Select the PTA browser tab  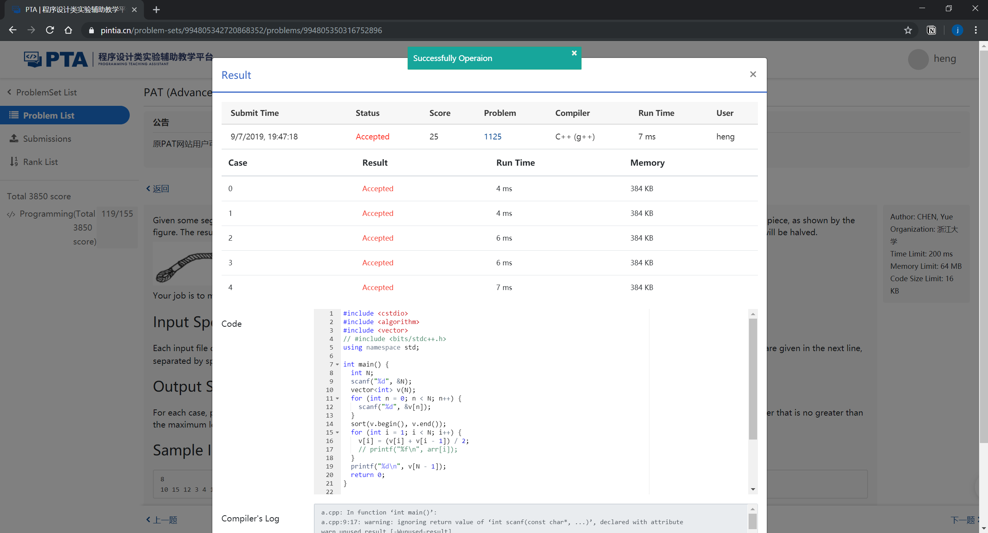(x=74, y=10)
